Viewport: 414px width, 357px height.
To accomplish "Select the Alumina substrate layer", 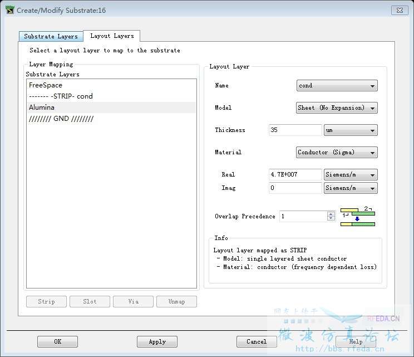I will [42, 107].
